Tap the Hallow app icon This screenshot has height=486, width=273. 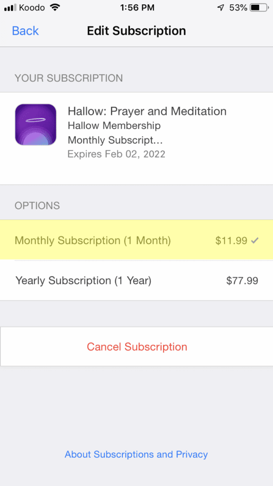36,124
